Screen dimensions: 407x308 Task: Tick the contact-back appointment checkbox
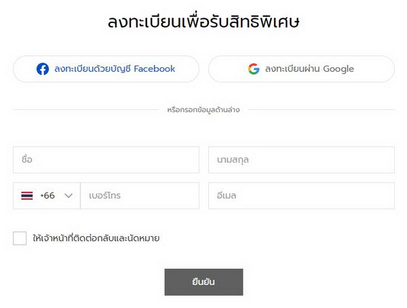coord(20,238)
